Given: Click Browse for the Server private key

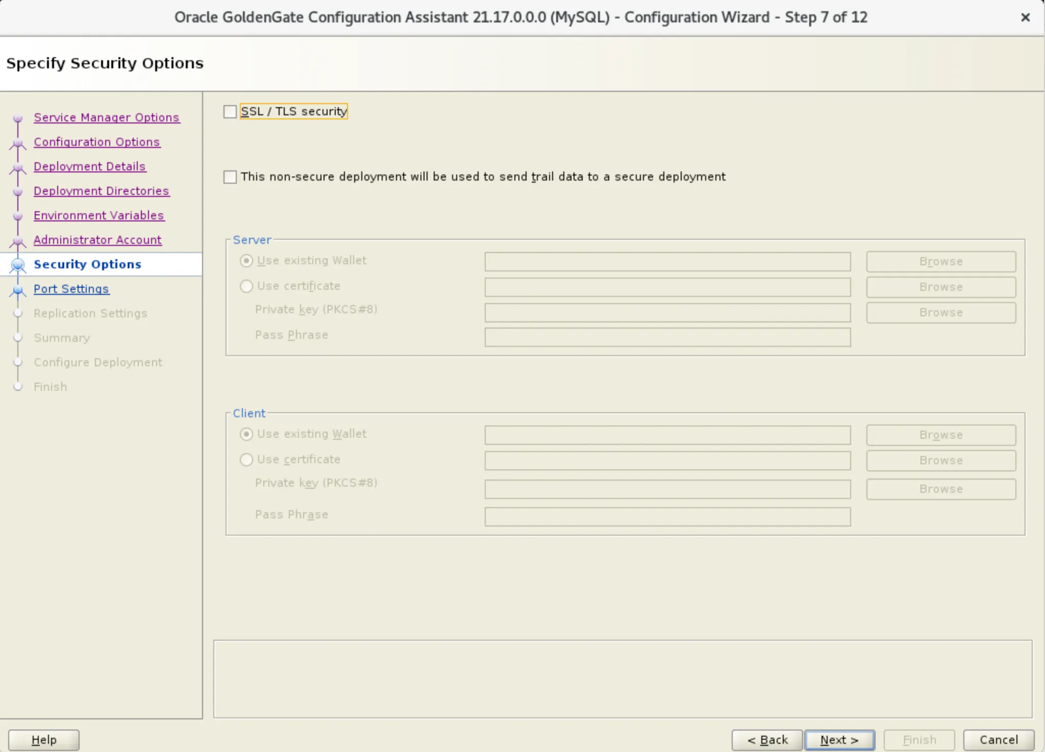Looking at the screenshot, I should click(940, 312).
